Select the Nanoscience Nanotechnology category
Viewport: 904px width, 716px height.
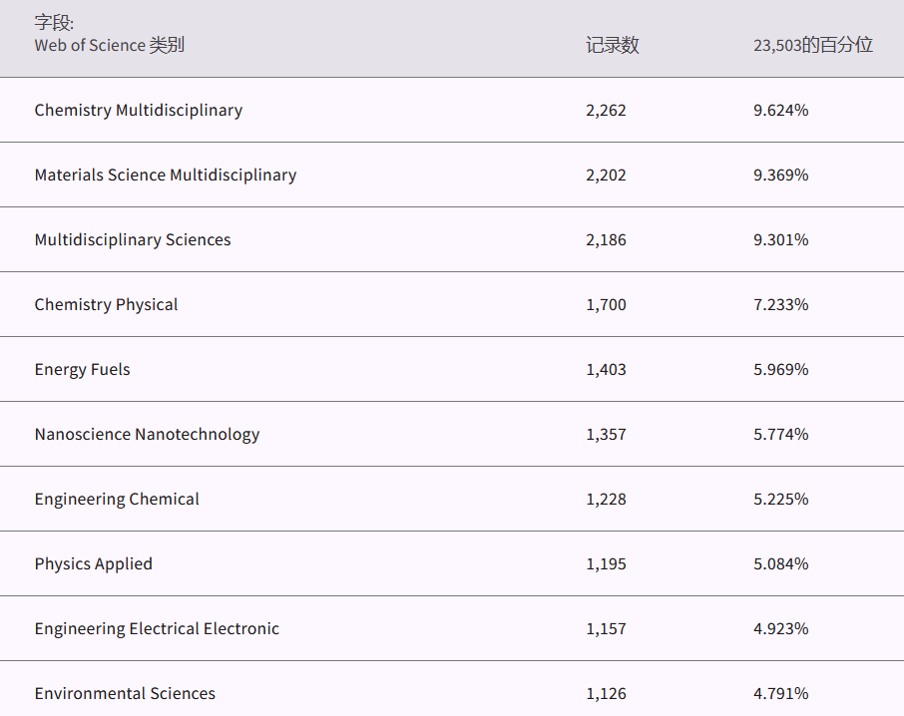[147, 434]
